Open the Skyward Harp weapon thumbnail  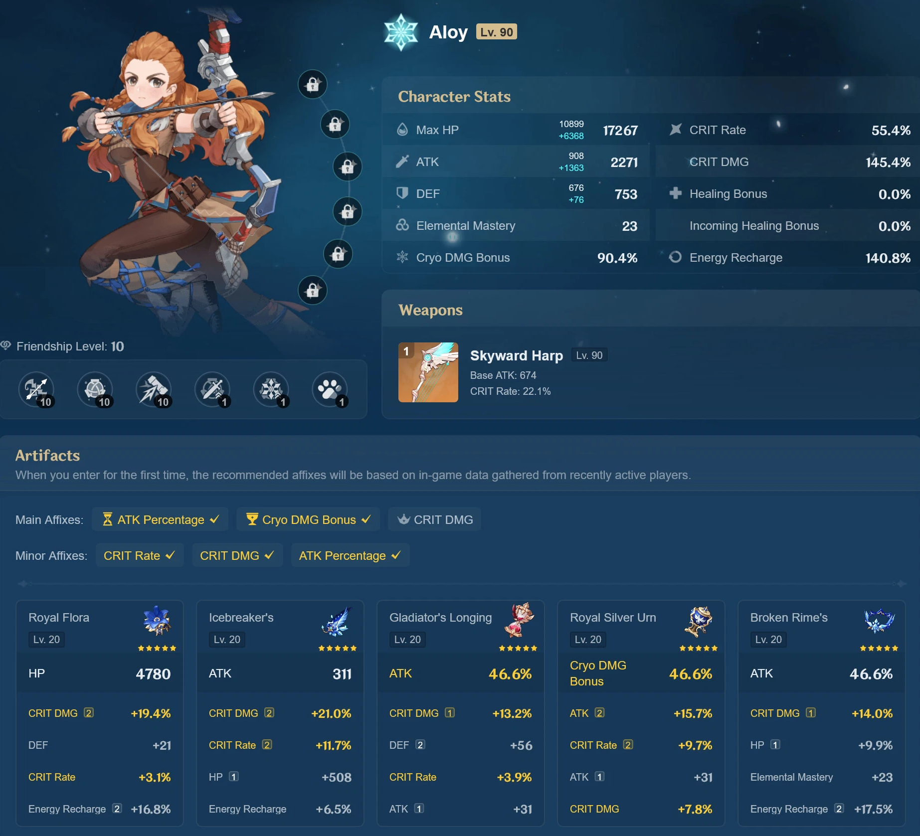[428, 372]
